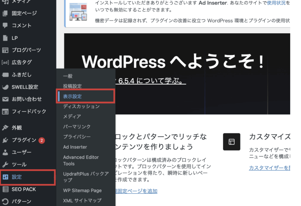This screenshot has width=301, height=206.
Task: Click the 固定ページを追加 link
Action: coord(136,191)
